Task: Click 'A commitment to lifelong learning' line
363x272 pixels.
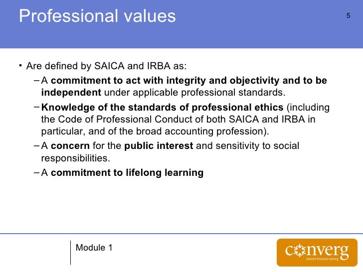Action: (x=122, y=173)
